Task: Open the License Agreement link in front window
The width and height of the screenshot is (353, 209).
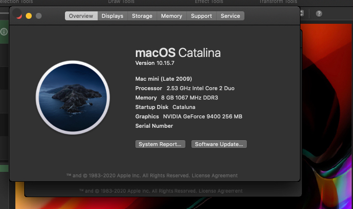Action: (215, 175)
